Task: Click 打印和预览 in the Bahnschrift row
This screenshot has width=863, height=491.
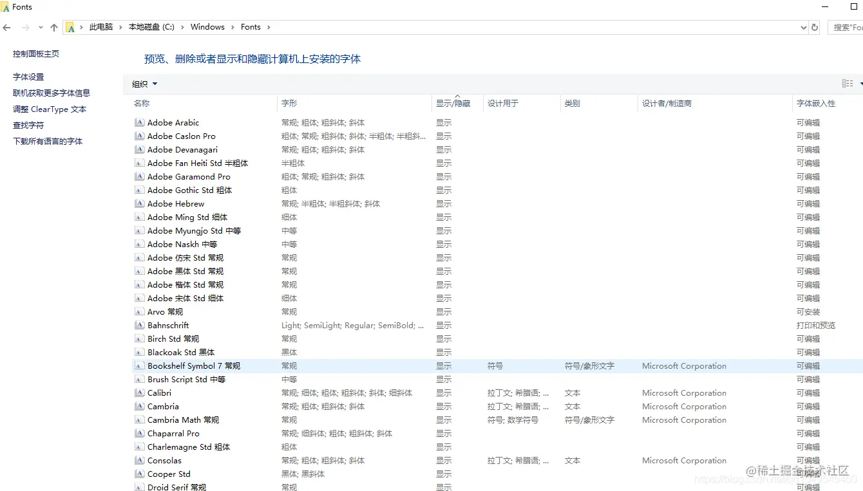Action: 816,325
